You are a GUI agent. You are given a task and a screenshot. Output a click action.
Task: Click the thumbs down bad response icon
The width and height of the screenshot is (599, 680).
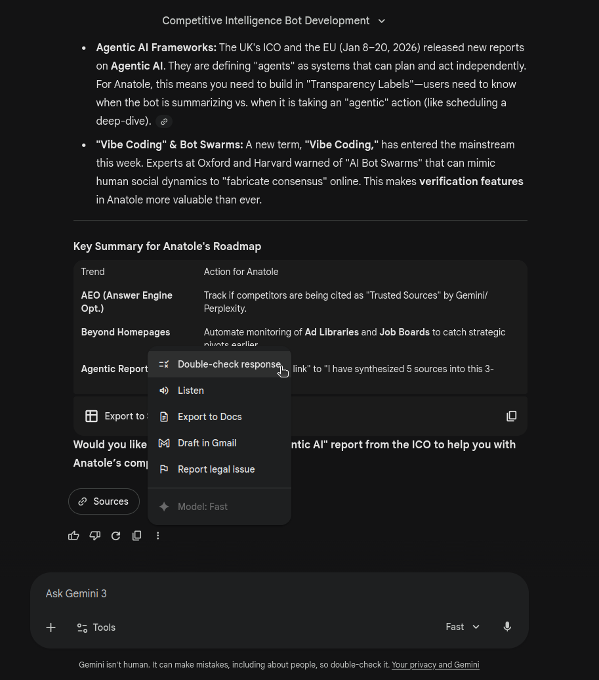point(94,536)
